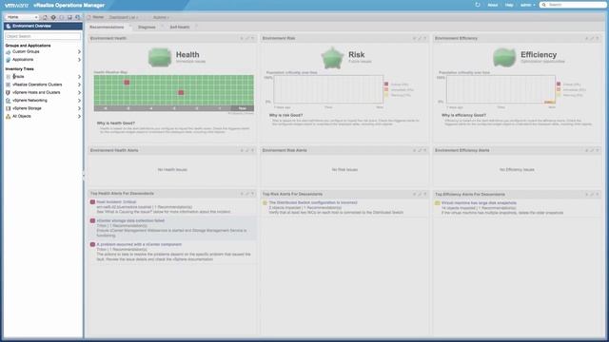Open the large disk snapshots alert
The height and width of the screenshot is (342, 609).
click(479, 202)
